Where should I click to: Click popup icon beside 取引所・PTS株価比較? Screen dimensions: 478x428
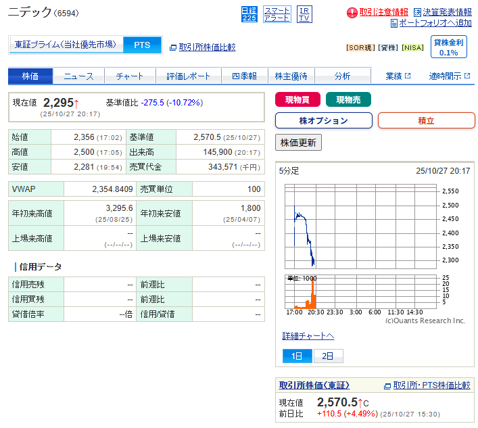point(387,386)
